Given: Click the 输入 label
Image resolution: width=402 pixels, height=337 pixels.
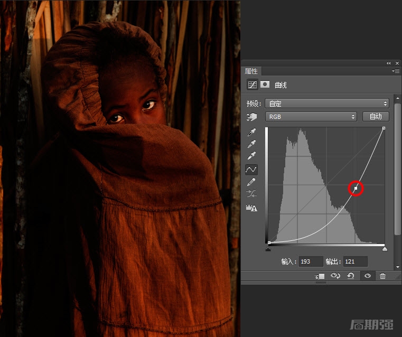Looking at the screenshot, I should (x=289, y=261).
